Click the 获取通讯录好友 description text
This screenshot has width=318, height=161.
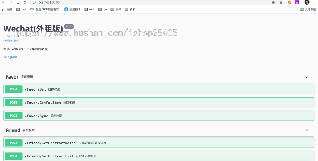point(86,156)
